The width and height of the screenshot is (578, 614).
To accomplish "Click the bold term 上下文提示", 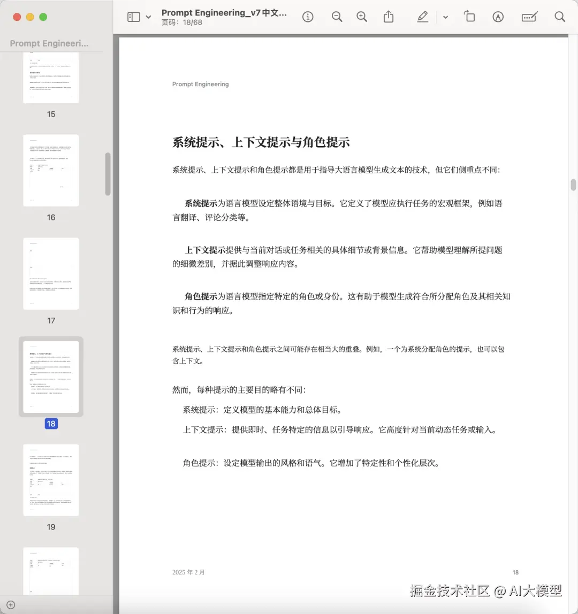I will point(205,250).
